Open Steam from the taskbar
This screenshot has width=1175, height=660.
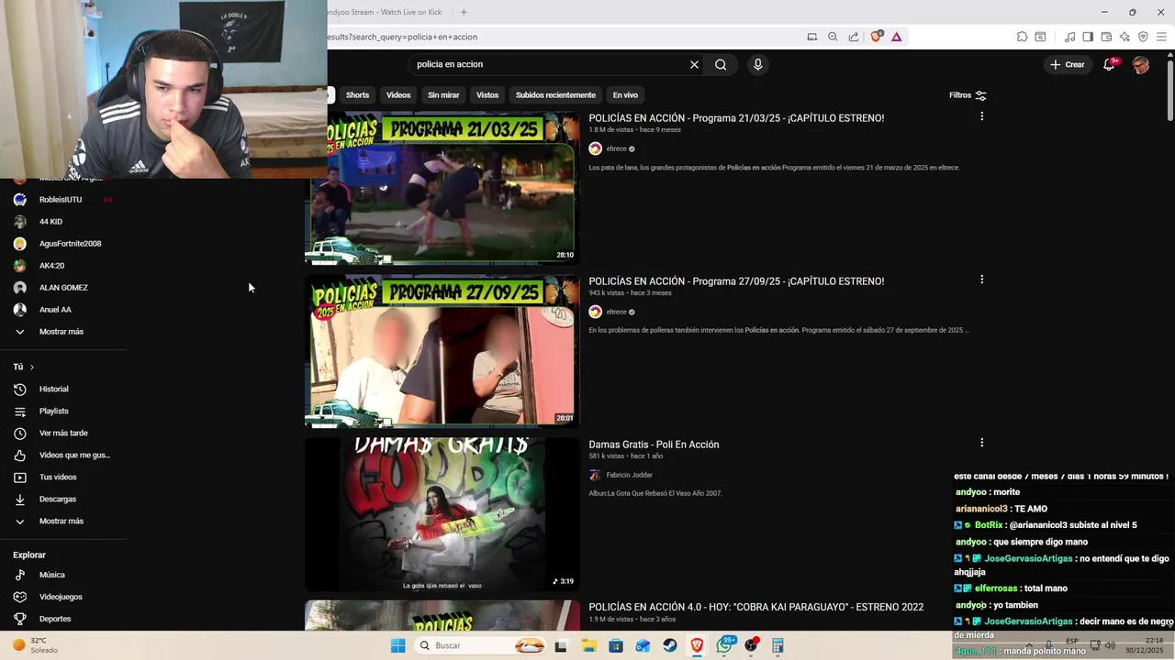click(x=670, y=645)
